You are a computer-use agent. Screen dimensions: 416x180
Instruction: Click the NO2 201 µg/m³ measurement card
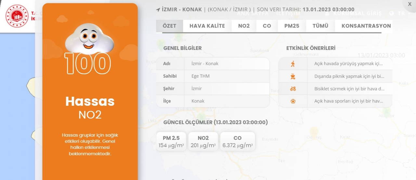coord(203,141)
